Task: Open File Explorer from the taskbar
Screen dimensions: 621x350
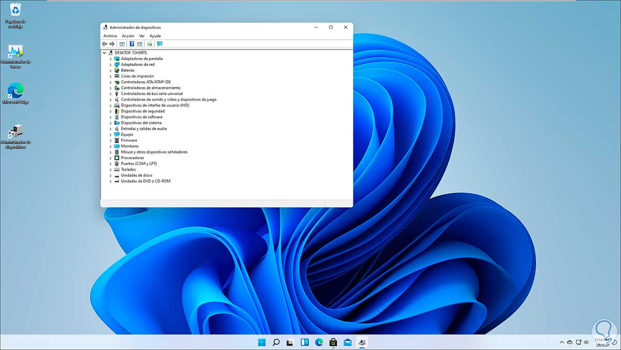Action: [290, 342]
